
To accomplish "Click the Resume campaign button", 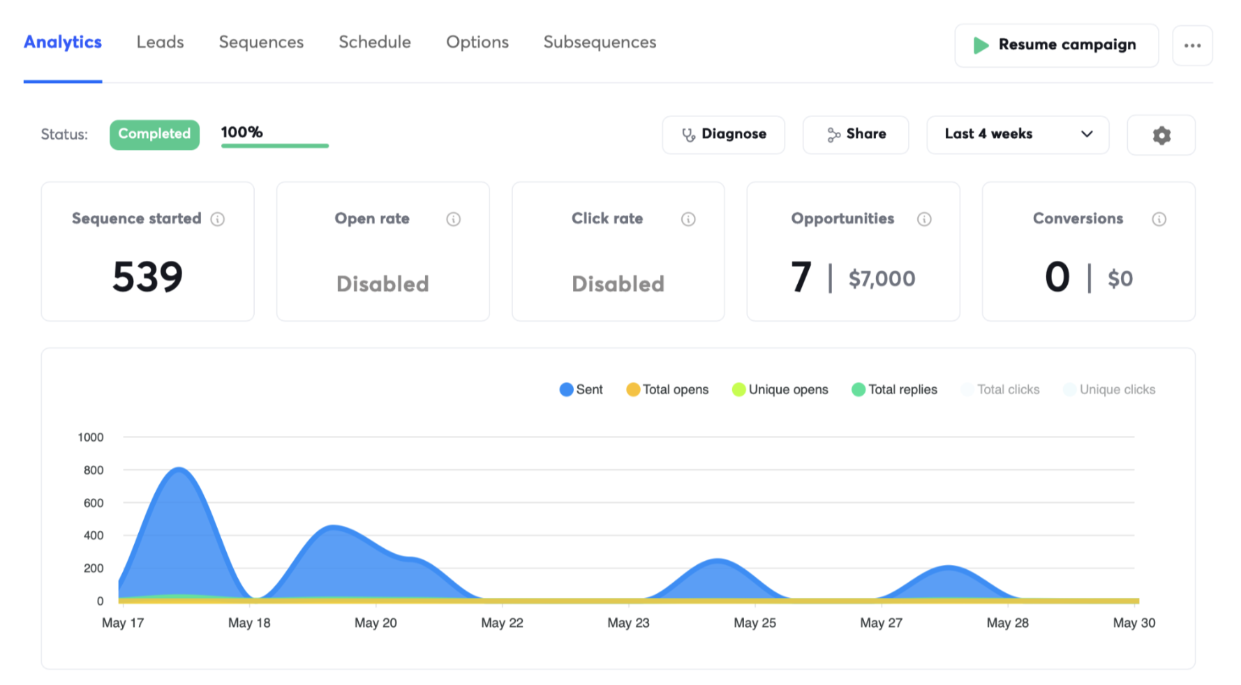I will click(x=1057, y=45).
